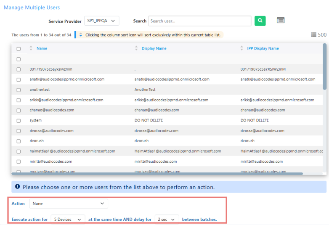Open the table columns view icon
Viewport: 329px width, 225px height.
click(281, 21)
